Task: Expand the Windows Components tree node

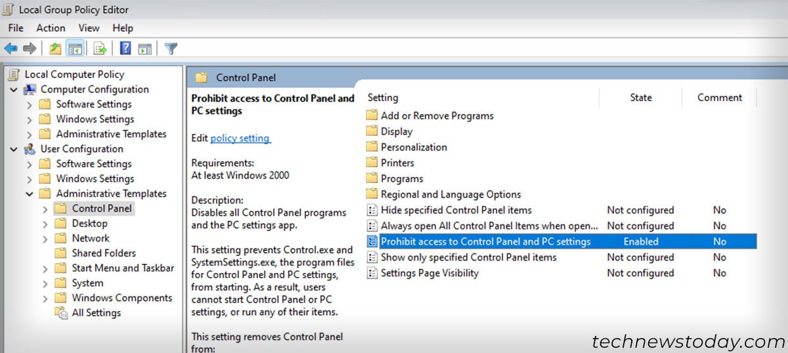Action: tap(45, 299)
